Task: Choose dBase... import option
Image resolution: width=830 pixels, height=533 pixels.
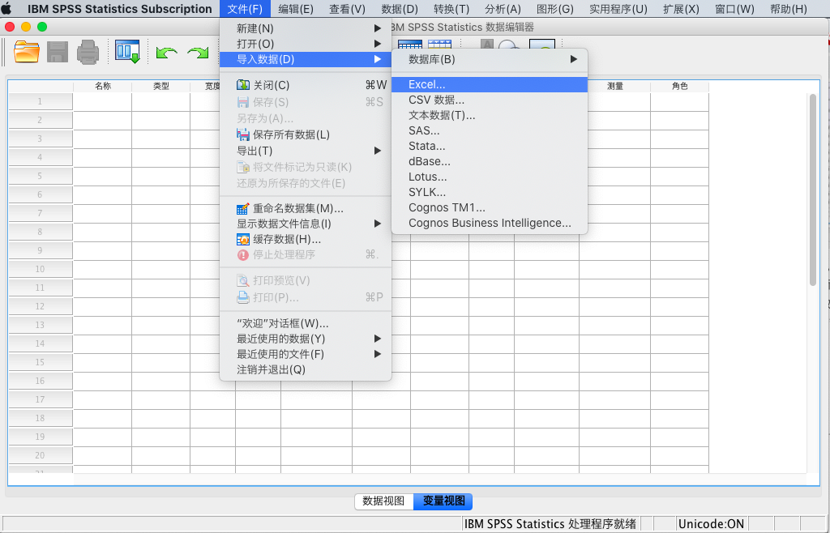Action: (x=490, y=161)
